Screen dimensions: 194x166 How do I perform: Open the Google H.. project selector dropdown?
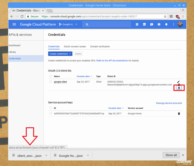(x=68, y=24)
